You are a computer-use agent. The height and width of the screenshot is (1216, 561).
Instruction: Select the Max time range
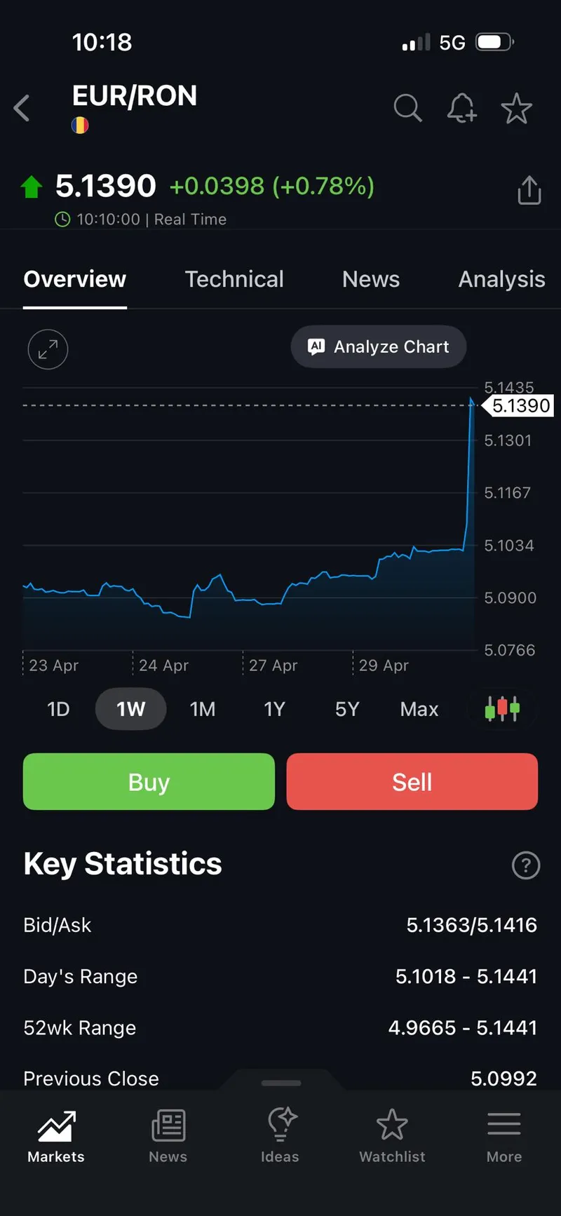(419, 709)
